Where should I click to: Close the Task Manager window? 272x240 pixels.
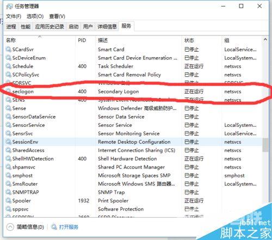pos(259,6)
